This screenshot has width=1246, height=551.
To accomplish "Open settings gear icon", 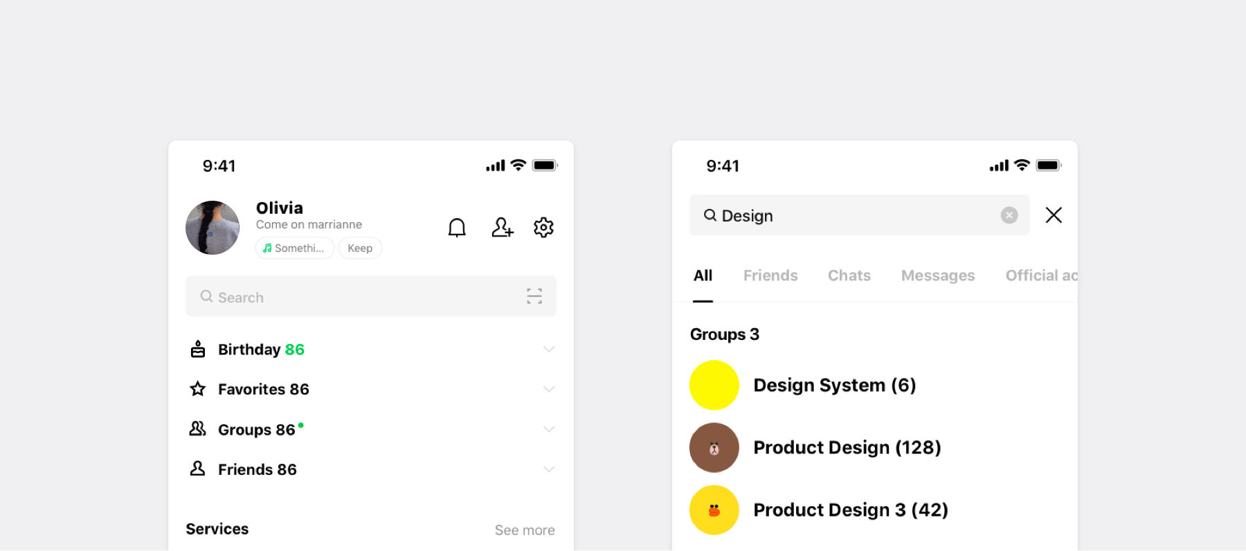I will point(543,228).
